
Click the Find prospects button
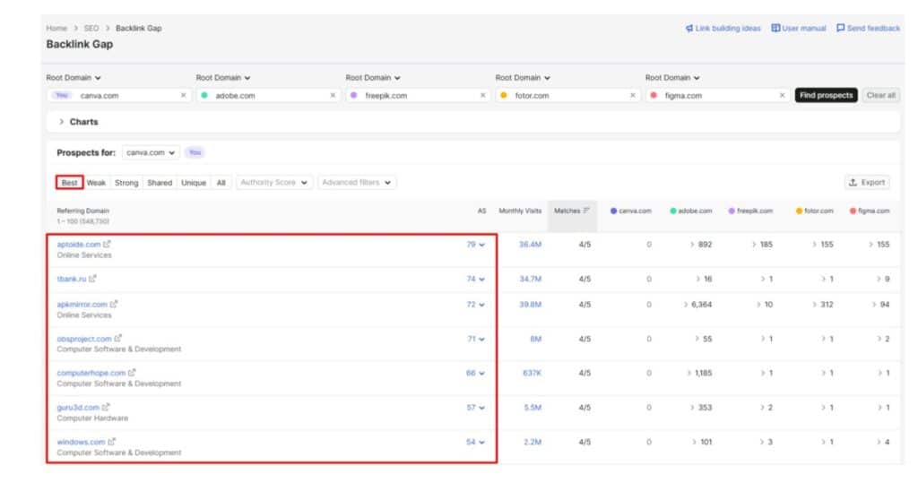pos(826,96)
